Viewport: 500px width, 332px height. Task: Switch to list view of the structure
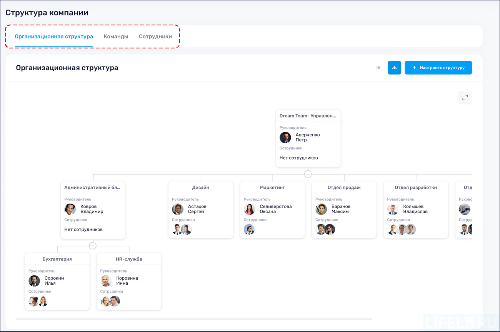pos(378,67)
